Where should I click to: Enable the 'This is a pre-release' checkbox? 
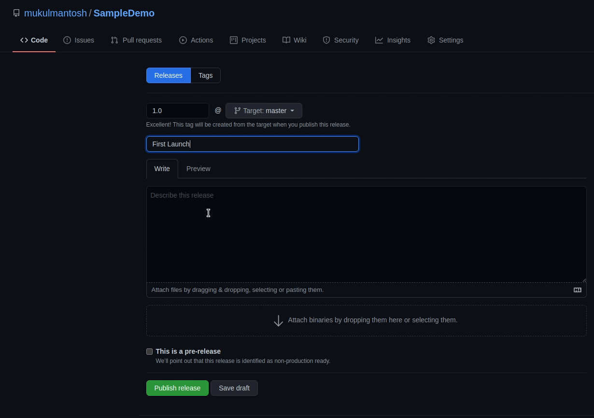click(150, 352)
